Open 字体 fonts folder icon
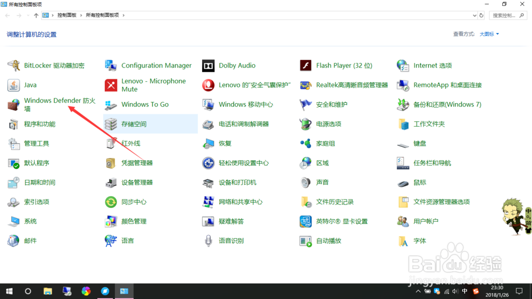Screen dimensions: 532x299 point(403,240)
